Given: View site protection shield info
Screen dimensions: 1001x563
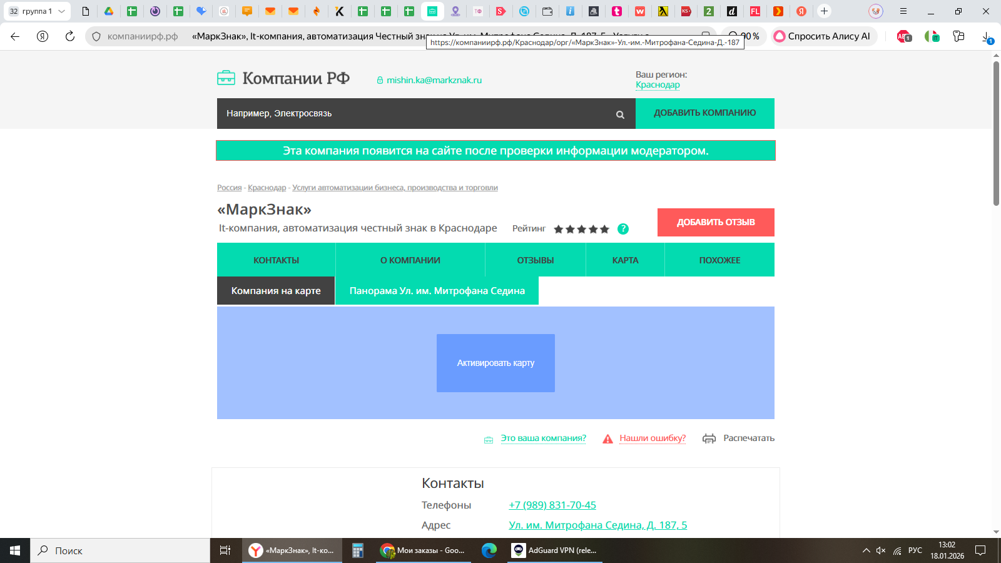Looking at the screenshot, I should click(96, 36).
